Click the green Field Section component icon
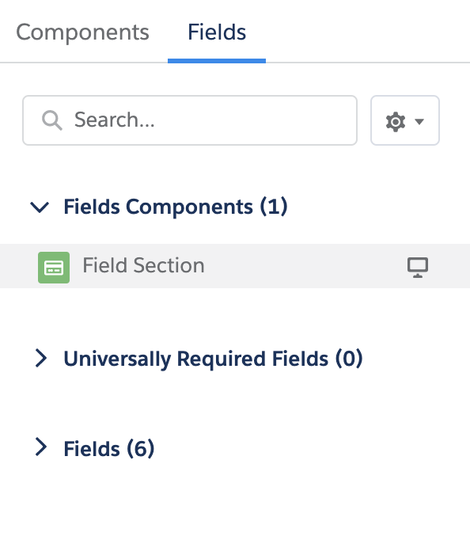Image resolution: width=470 pixels, height=559 pixels. (54, 268)
